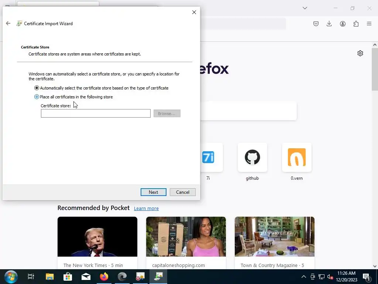
Task: Open Meet Now tray icon
Action: (x=313, y=277)
